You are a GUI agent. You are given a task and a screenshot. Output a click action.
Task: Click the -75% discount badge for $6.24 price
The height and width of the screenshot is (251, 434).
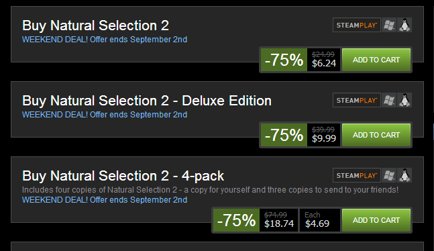tap(284, 60)
